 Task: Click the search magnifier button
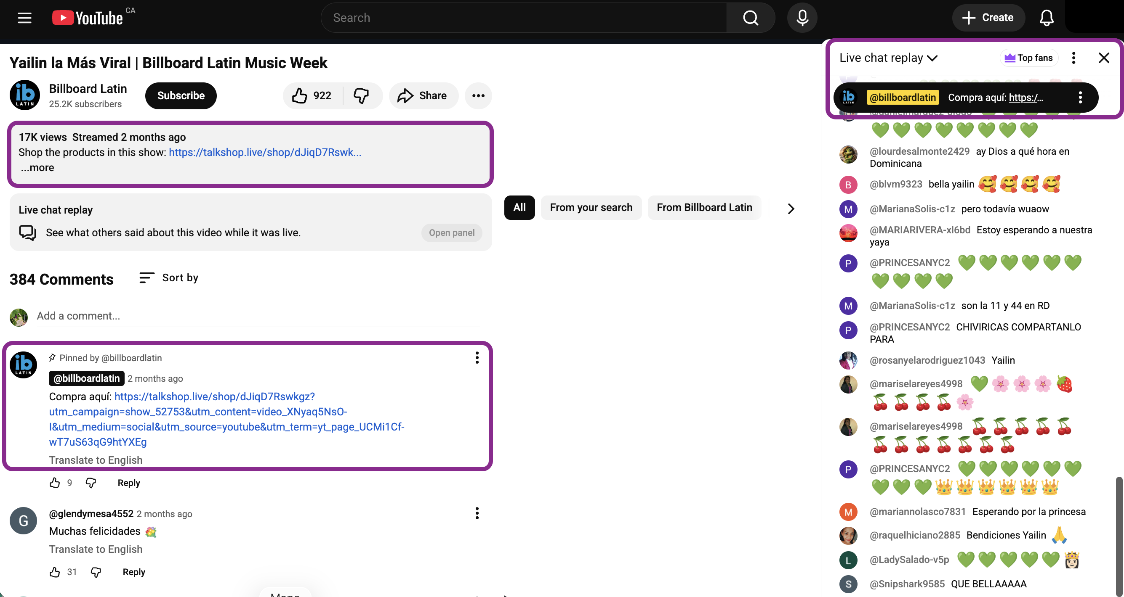tap(750, 18)
